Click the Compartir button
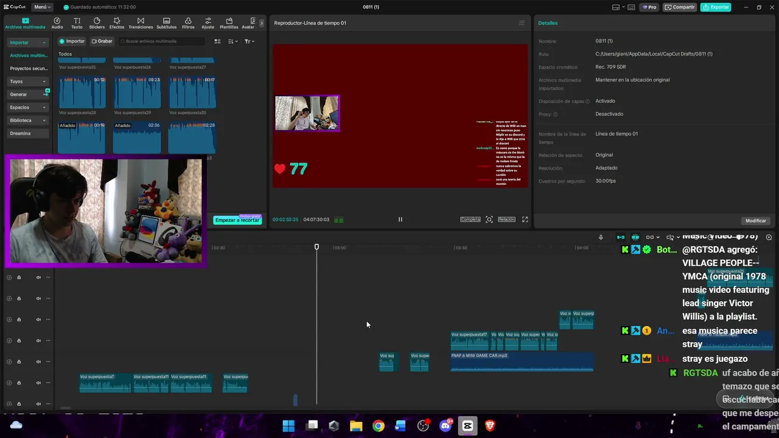779x438 pixels. pyautogui.click(x=680, y=7)
